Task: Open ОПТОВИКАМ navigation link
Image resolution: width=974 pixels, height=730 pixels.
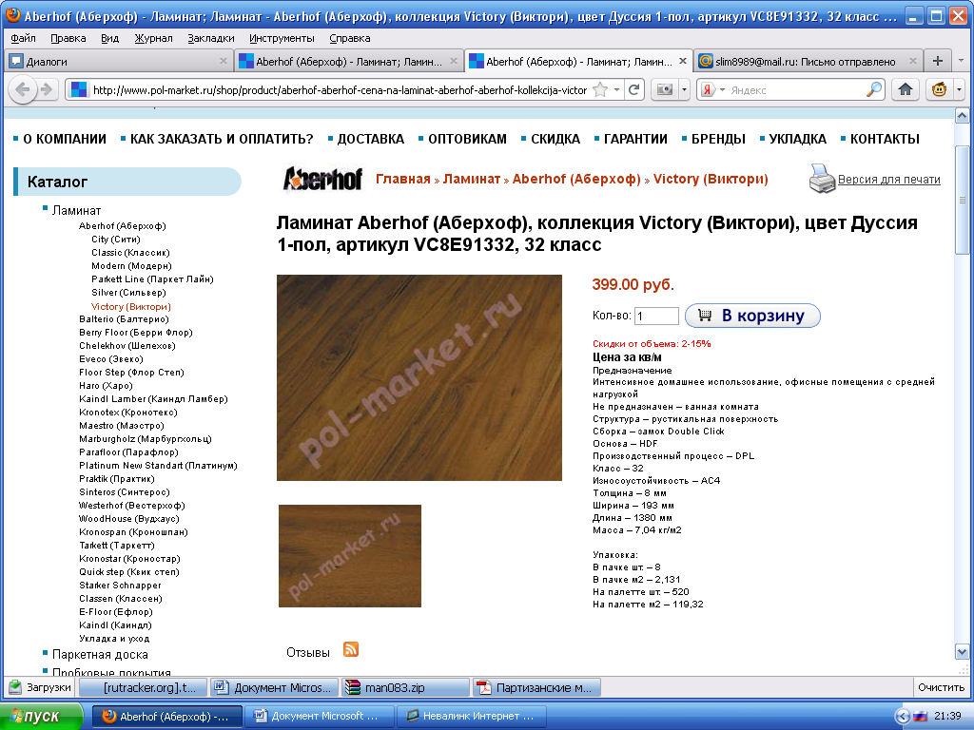Action: (x=467, y=139)
